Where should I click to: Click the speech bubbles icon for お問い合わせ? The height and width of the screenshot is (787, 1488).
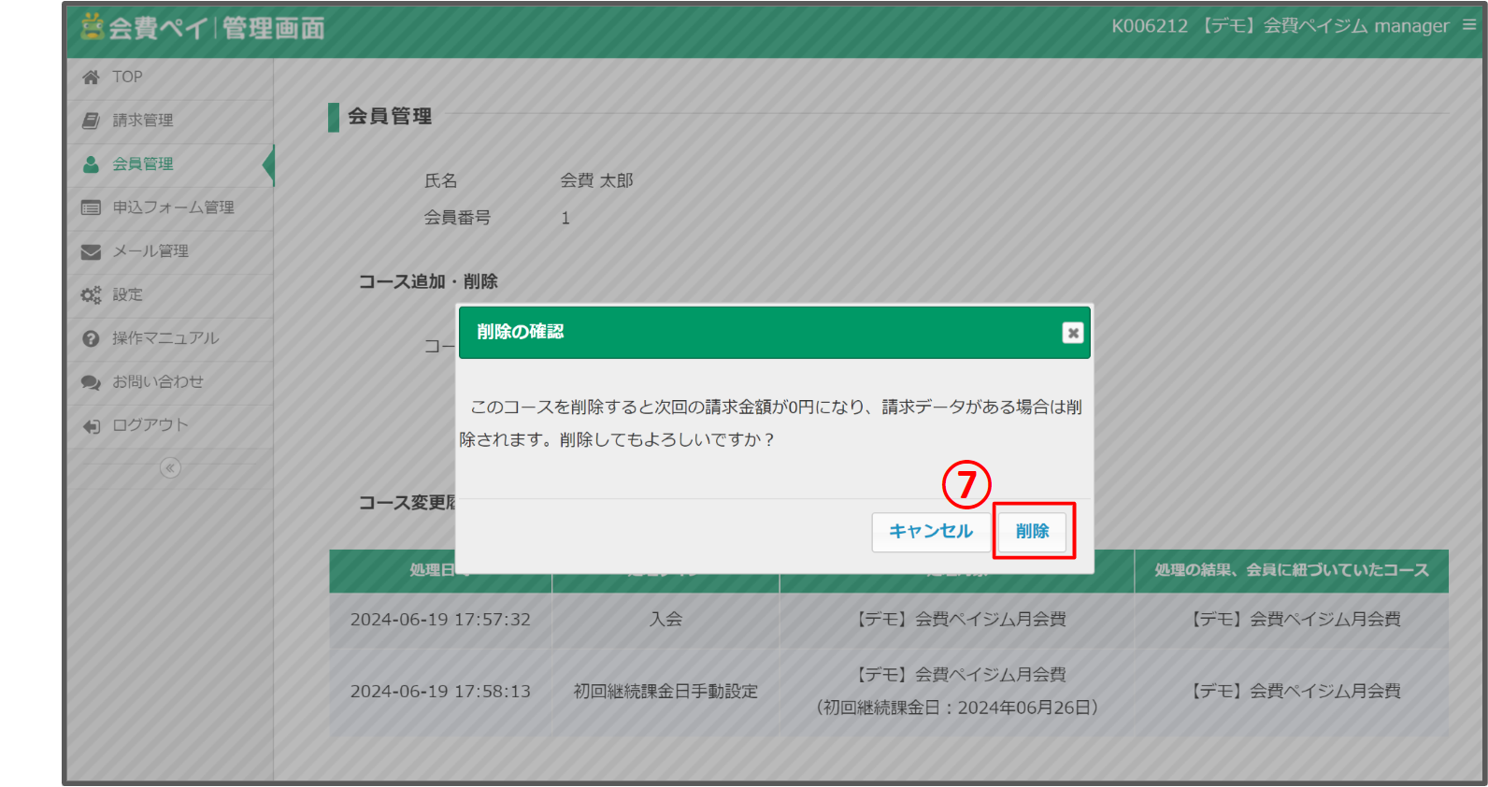(x=91, y=382)
